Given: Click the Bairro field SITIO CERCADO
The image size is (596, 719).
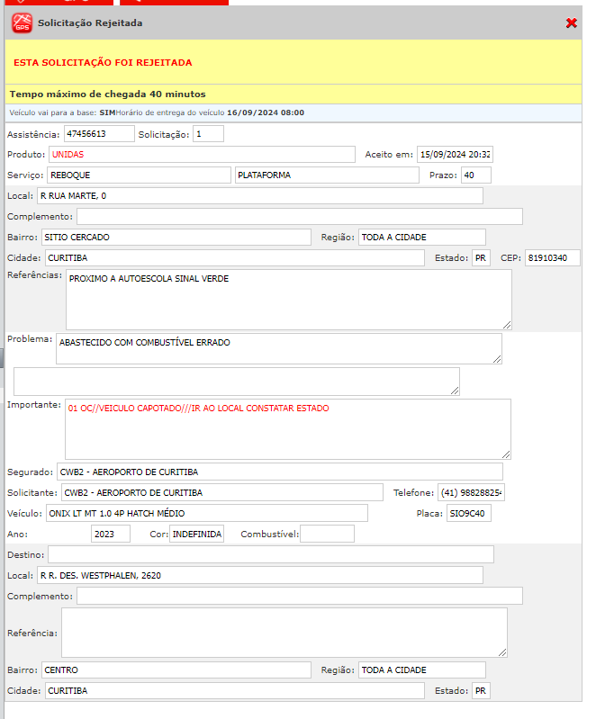Looking at the screenshot, I should pos(176,237).
